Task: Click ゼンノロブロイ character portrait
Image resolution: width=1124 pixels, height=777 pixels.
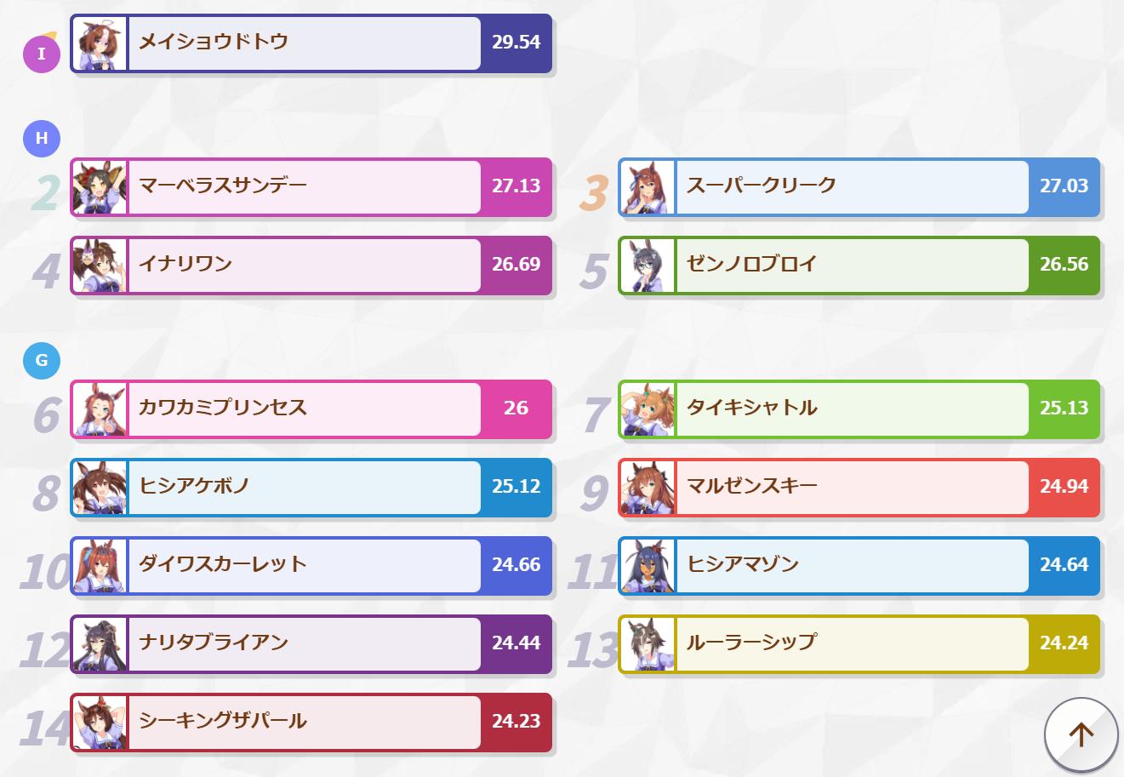Action: click(x=648, y=265)
